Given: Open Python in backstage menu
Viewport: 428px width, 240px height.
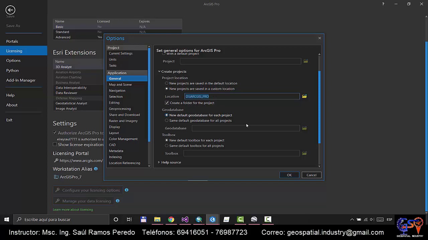Looking at the screenshot, I should (12, 70).
